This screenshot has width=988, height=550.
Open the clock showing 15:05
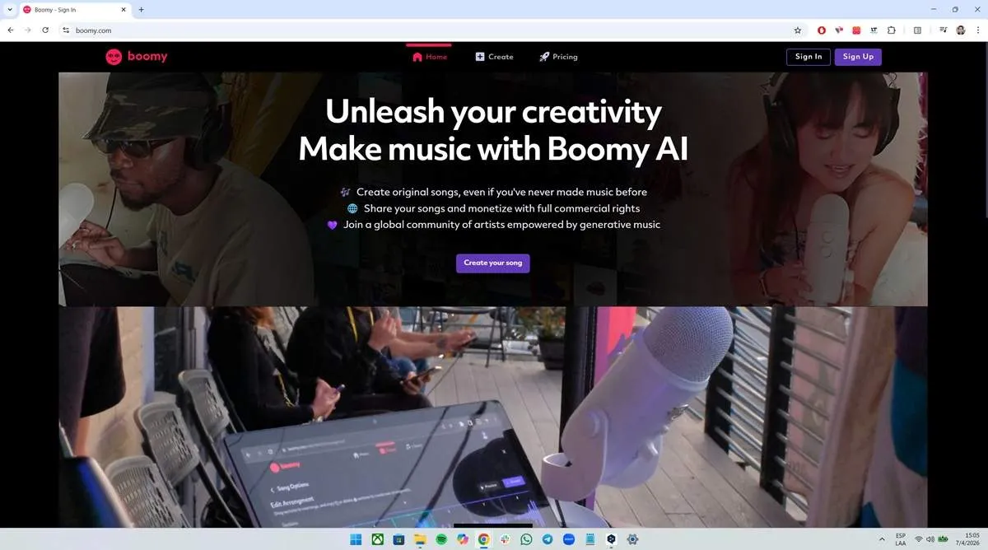(967, 539)
